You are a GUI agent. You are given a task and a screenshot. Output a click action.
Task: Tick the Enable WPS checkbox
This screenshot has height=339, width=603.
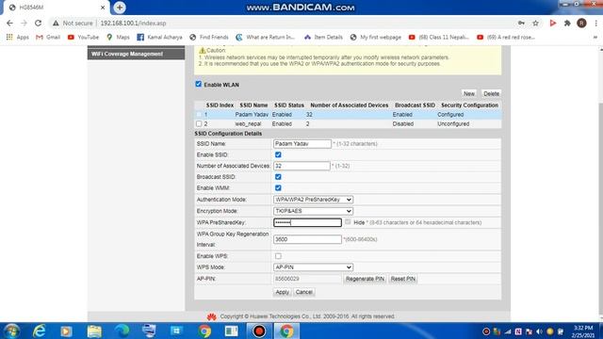(278, 256)
